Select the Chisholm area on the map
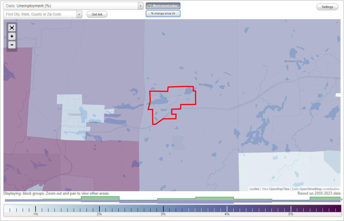344x221 pixels. pyautogui.click(x=75, y=115)
